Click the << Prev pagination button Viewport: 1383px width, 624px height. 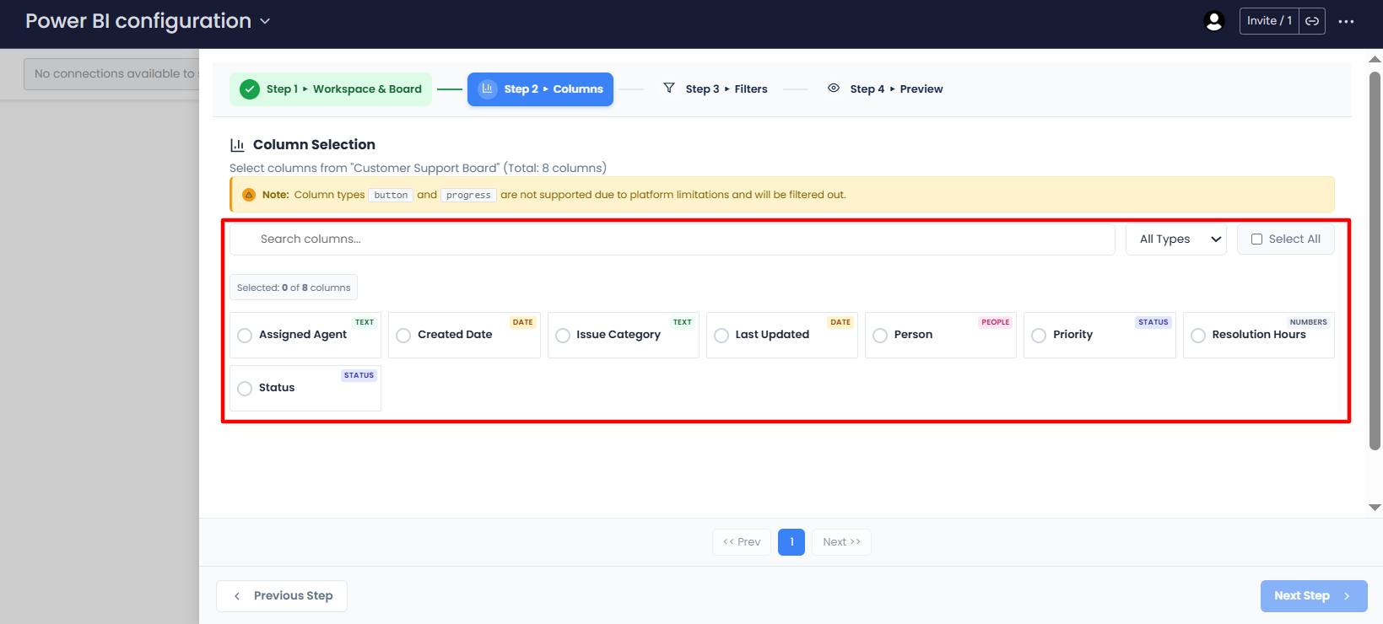coord(742,542)
